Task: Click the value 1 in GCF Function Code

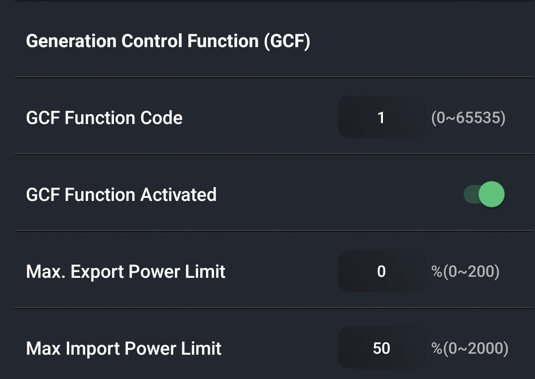Action: 381,118
